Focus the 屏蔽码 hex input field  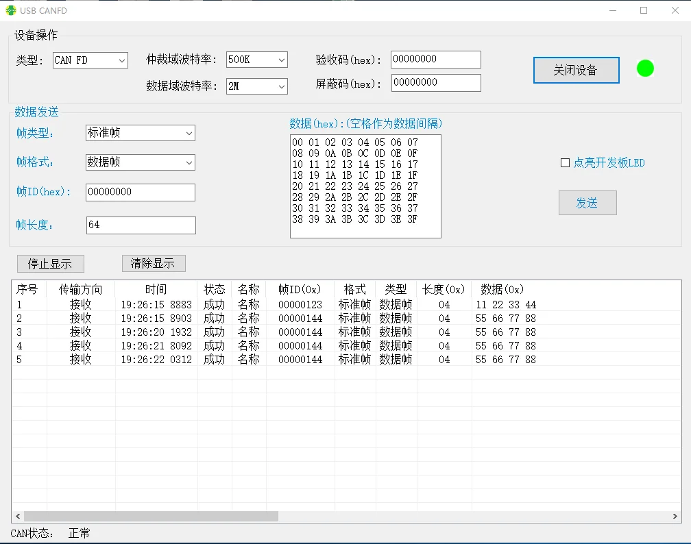pyautogui.click(x=435, y=83)
